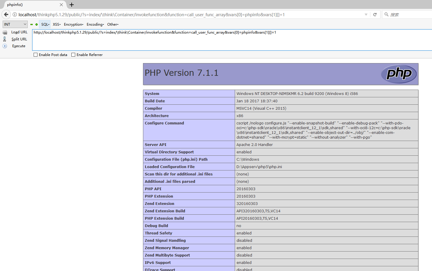
Task: Click the Build Date value Jan 18 2017
Action: [257, 101]
